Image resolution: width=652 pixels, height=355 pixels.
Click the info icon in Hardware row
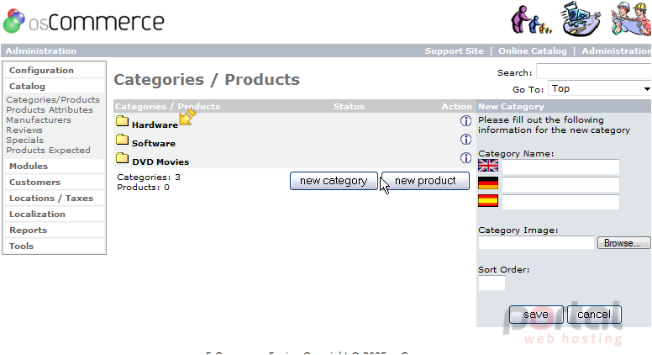465,121
